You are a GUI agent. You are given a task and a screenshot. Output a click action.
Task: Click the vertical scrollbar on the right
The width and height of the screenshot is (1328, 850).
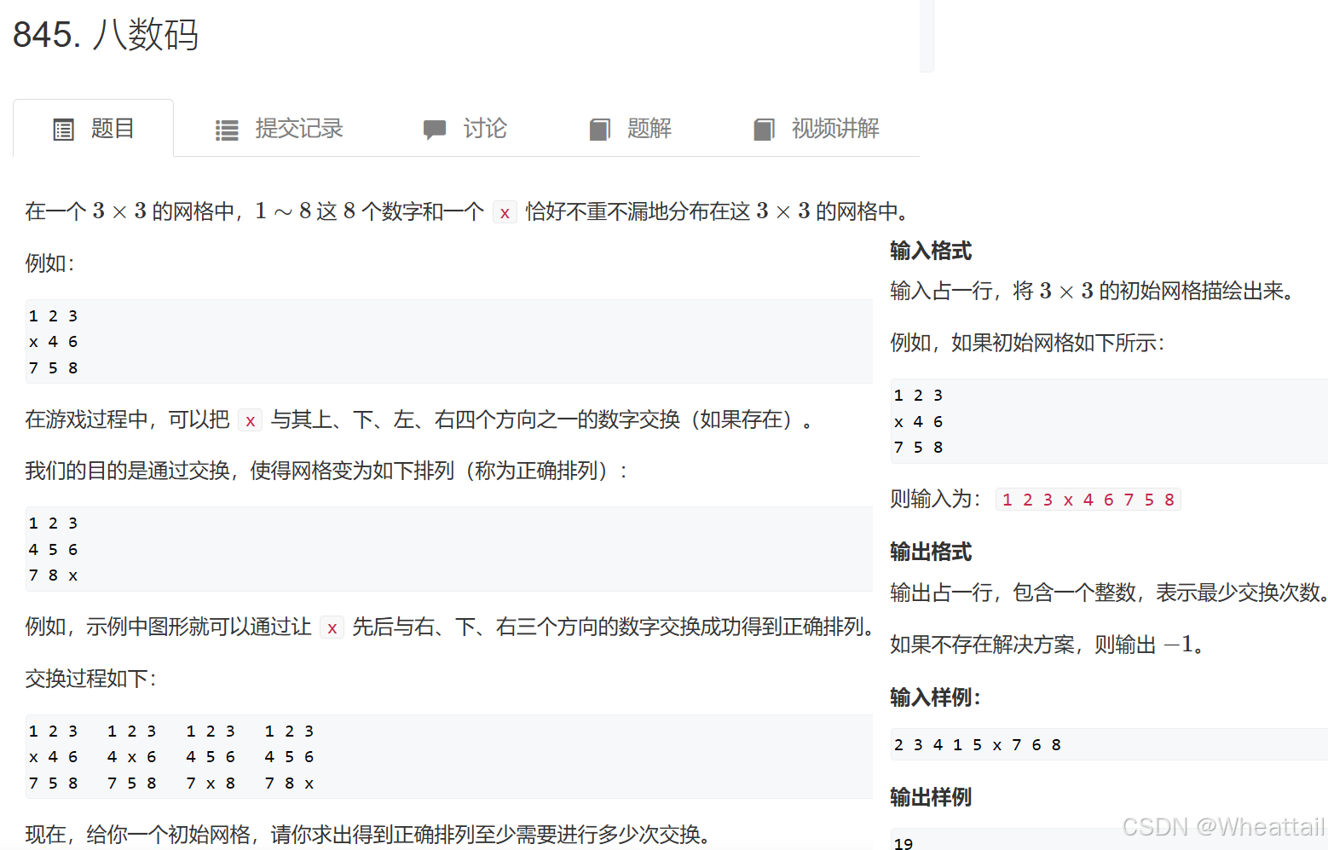point(926,34)
